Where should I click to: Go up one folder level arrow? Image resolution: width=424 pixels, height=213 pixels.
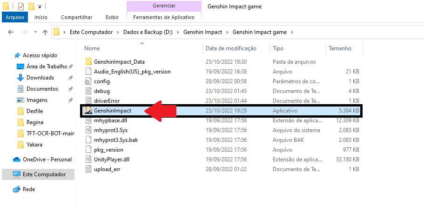pyautogui.click(x=45, y=32)
